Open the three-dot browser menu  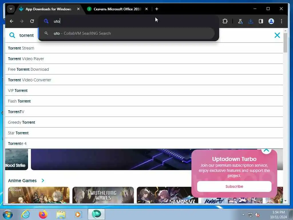(x=282, y=21)
